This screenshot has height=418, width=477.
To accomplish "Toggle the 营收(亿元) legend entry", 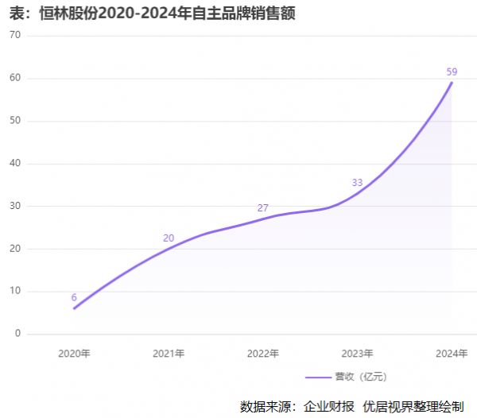I will [346, 377].
